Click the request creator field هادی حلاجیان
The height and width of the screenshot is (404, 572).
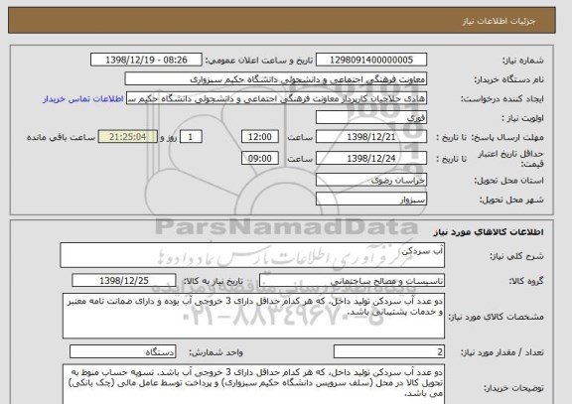click(x=276, y=98)
